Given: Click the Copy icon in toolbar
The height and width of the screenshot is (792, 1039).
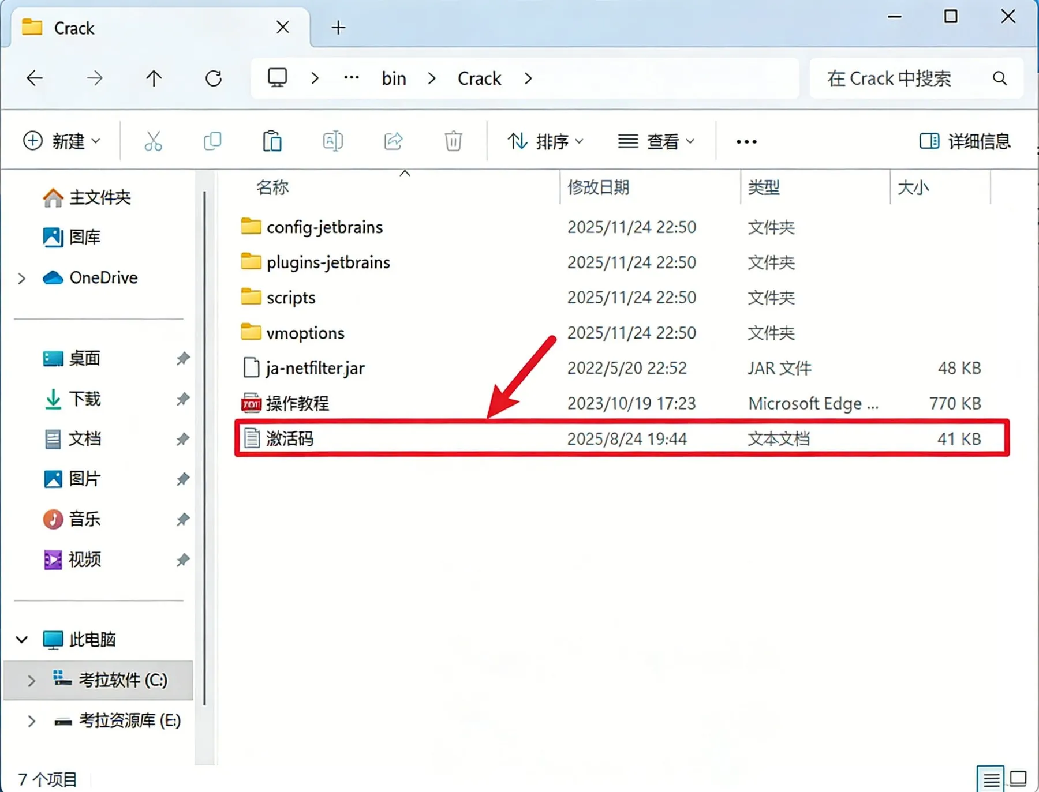Looking at the screenshot, I should pos(212,141).
